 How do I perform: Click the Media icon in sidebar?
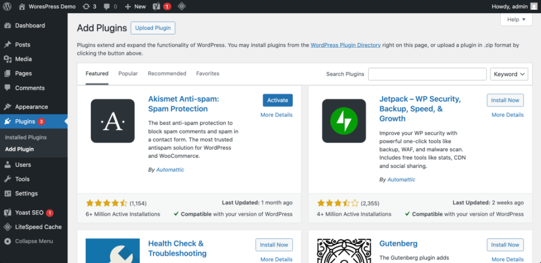point(8,59)
